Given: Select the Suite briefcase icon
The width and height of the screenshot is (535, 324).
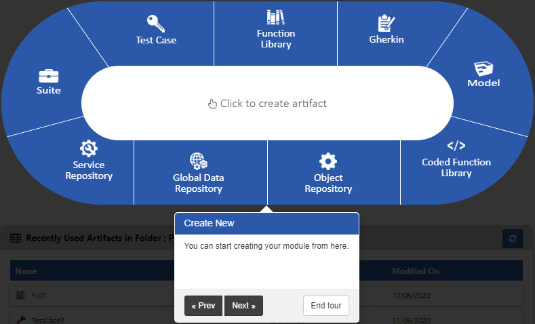Looking at the screenshot, I should [49, 75].
